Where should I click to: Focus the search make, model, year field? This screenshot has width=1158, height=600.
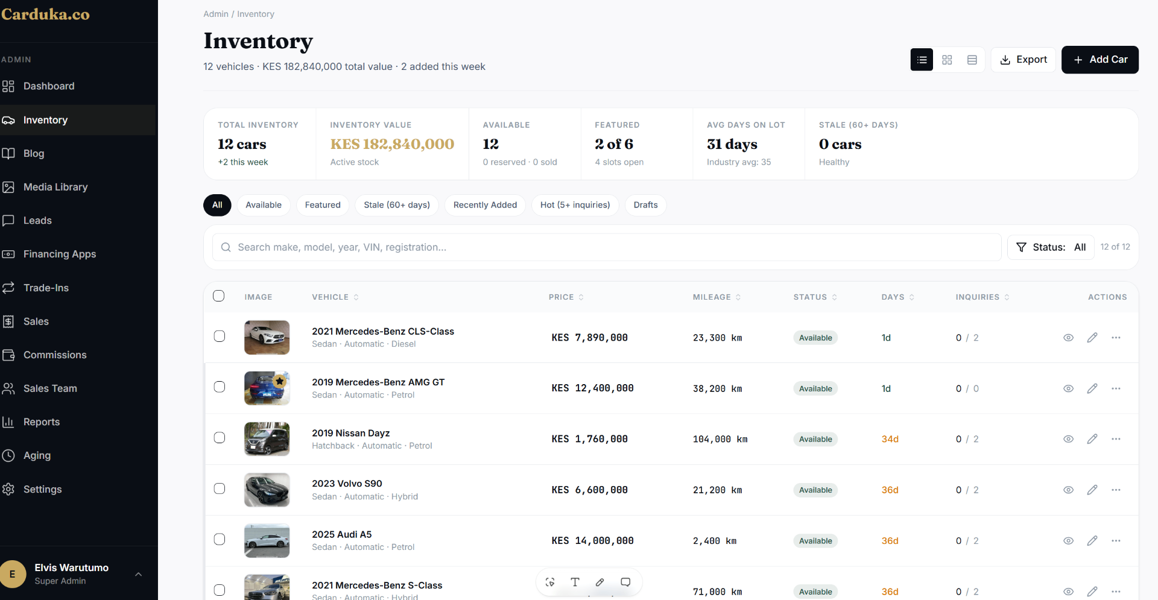click(x=607, y=247)
